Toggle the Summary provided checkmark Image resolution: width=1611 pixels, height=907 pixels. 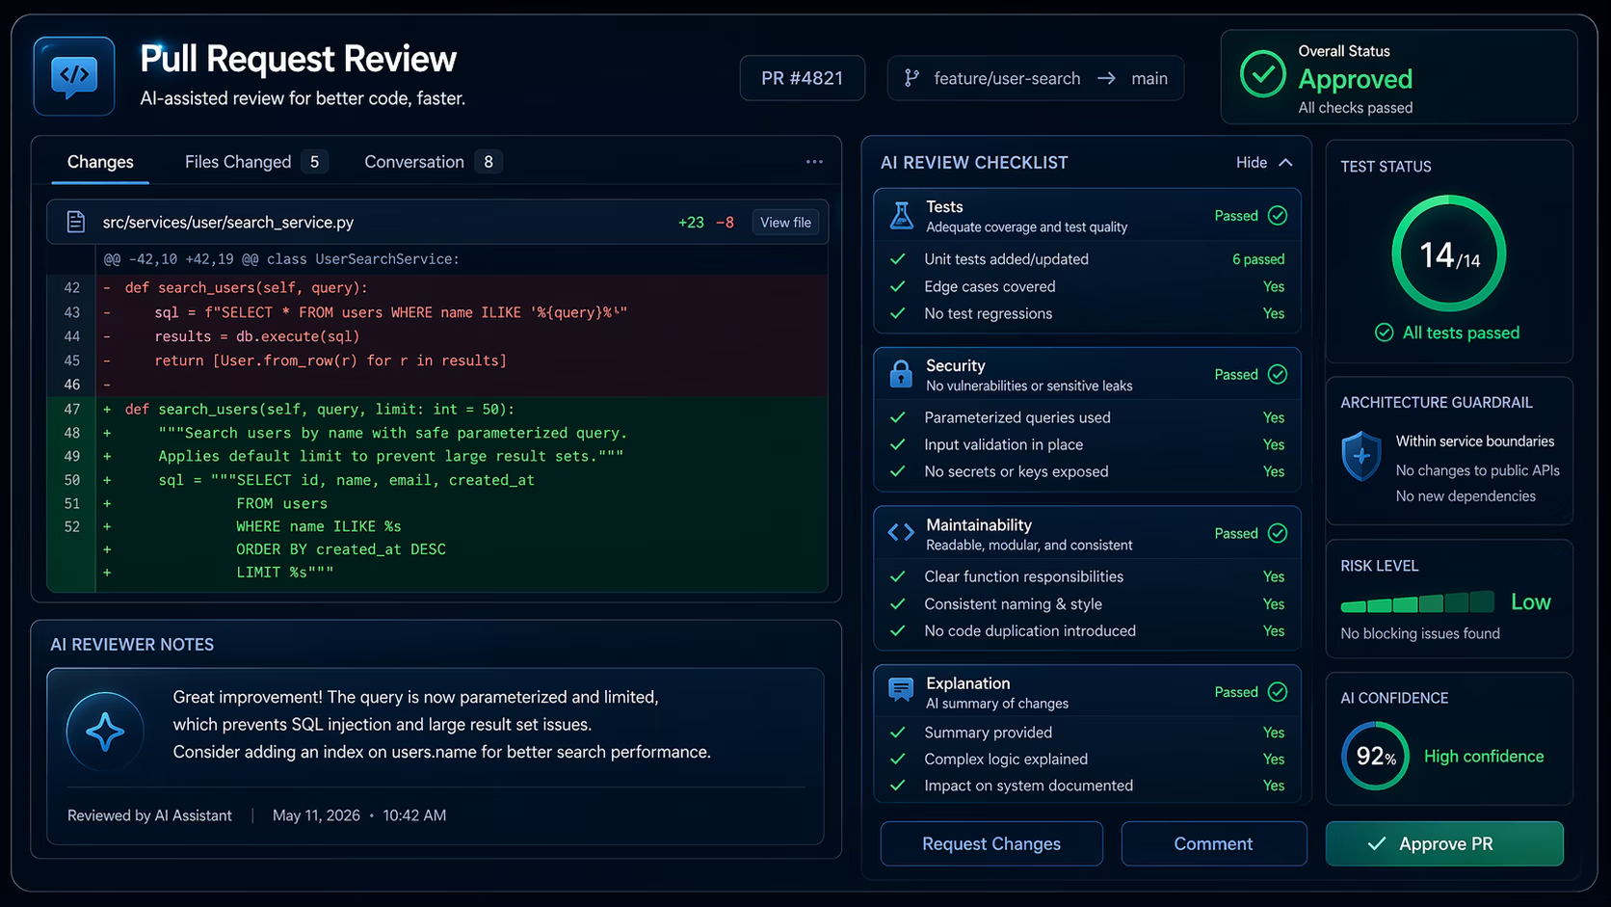[898, 733]
